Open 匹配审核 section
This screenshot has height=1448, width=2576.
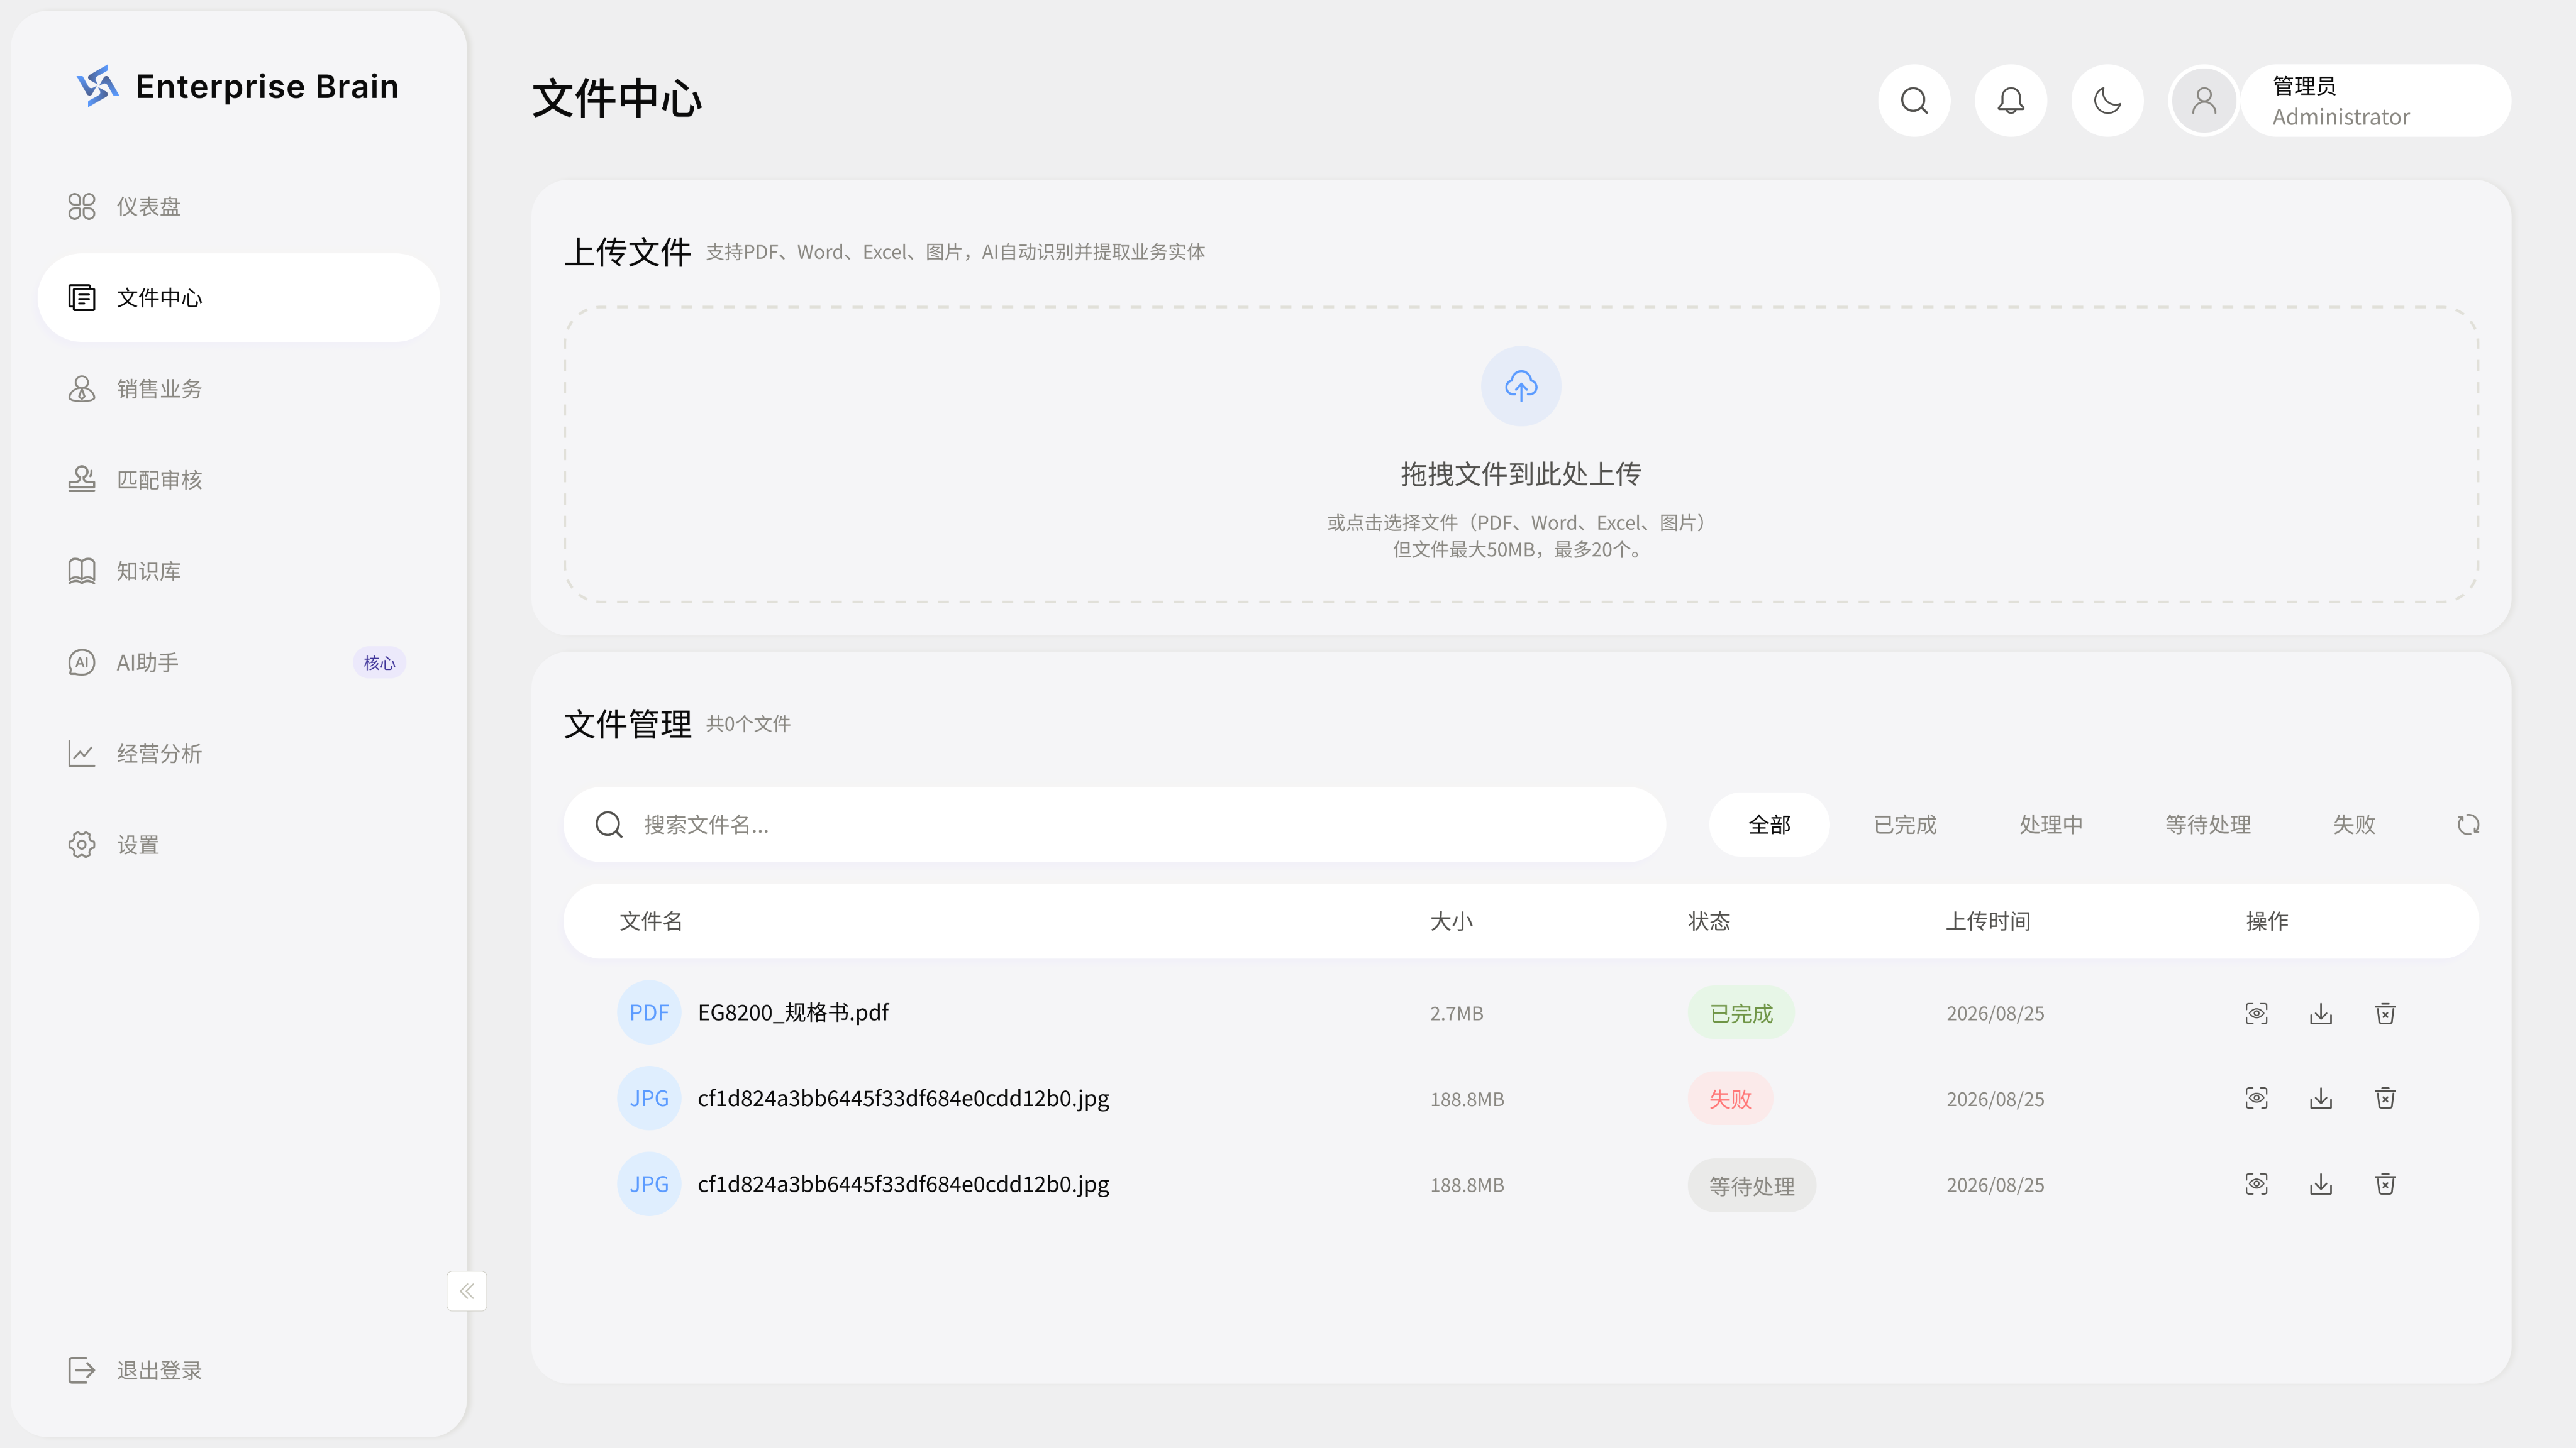coord(238,480)
